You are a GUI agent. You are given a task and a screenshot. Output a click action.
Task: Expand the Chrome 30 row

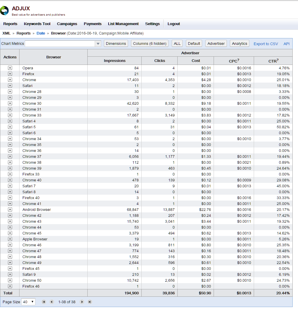point(10,103)
